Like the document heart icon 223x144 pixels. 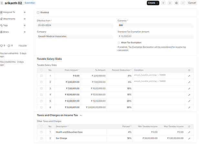(1, 46)
